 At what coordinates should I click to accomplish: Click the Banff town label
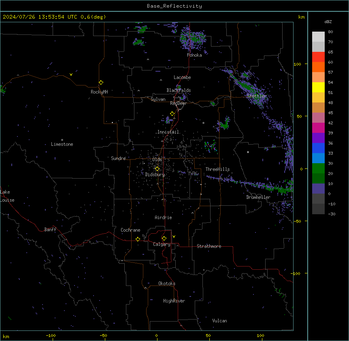click(50, 230)
